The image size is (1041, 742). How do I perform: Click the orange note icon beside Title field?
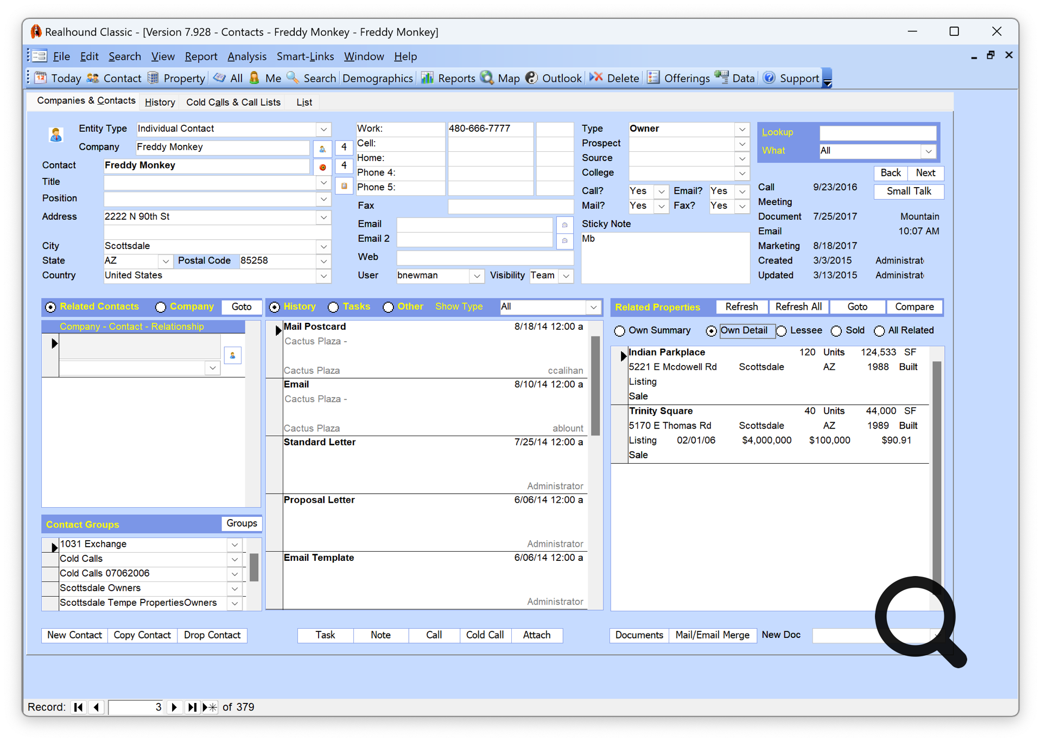(344, 186)
